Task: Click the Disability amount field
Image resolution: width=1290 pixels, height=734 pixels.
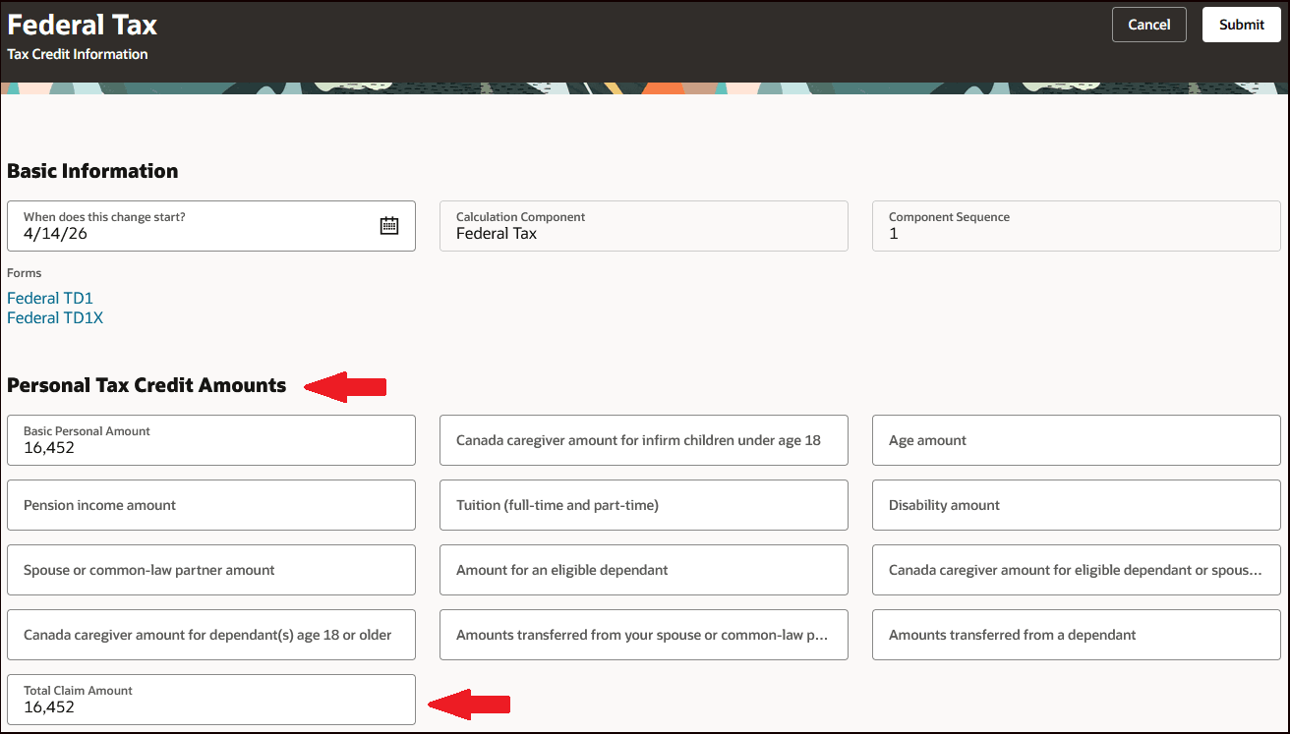Action: pos(1077,505)
